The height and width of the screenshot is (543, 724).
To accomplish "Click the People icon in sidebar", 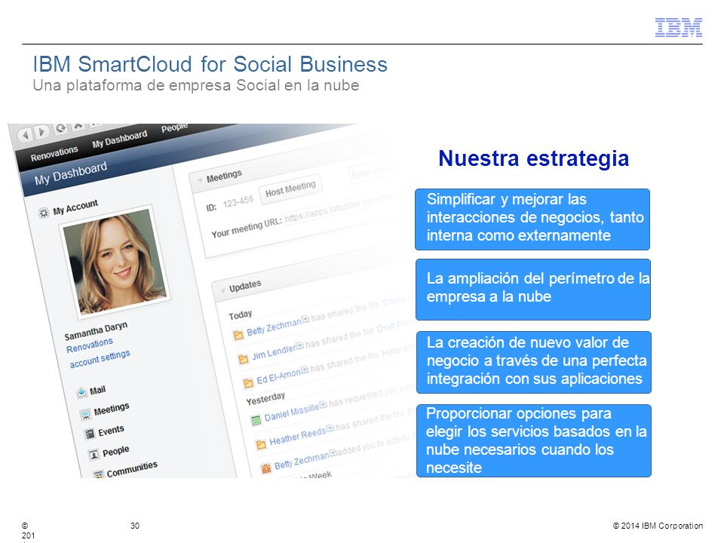I will coord(94,455).
